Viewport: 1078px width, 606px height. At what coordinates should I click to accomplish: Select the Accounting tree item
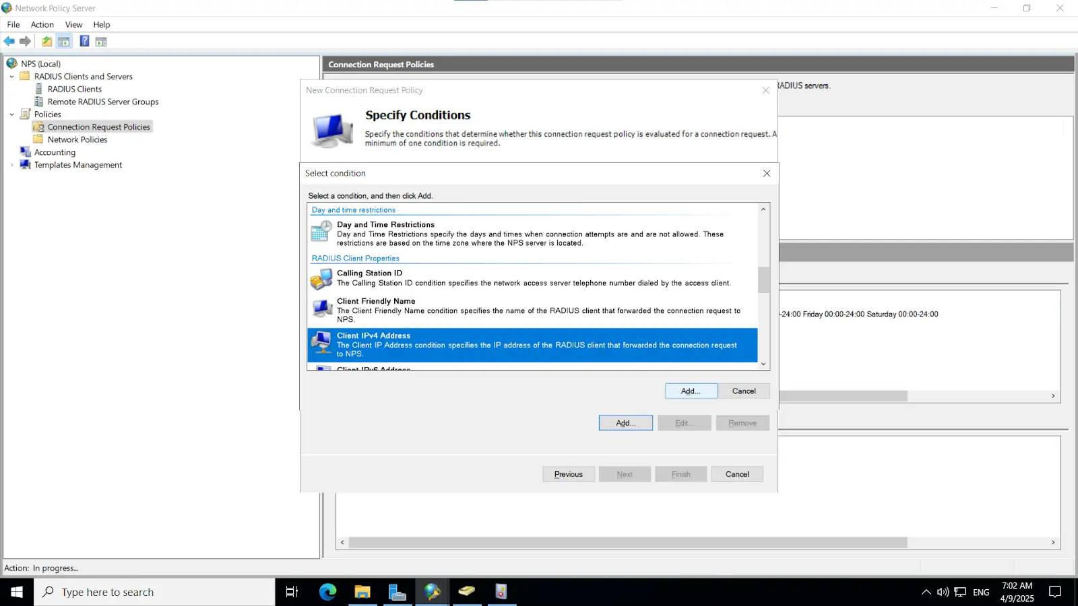click(55, 151)
